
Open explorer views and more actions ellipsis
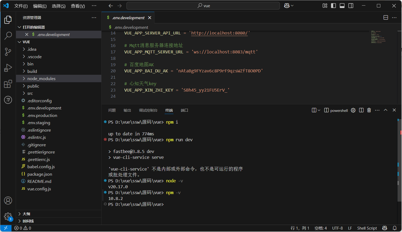pos(94,18)
